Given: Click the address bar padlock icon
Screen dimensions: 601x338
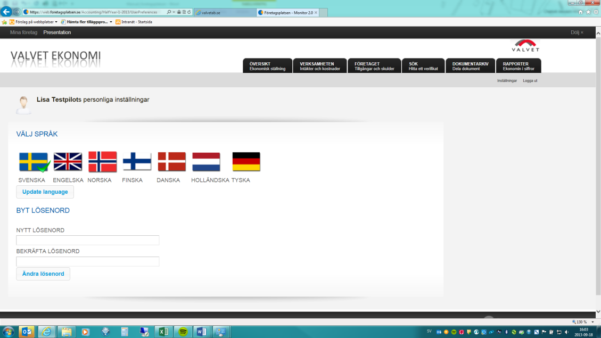Looking at the screenshot, I should click(x=179, y=12).
